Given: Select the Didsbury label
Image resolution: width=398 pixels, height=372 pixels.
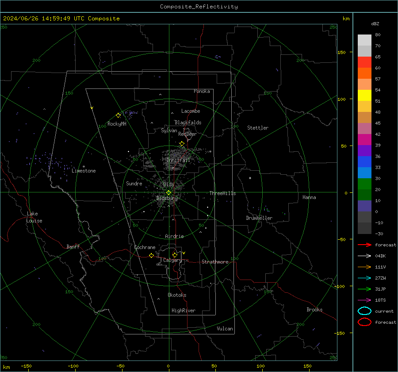Looking at the screenshot, I should (167, 198).
